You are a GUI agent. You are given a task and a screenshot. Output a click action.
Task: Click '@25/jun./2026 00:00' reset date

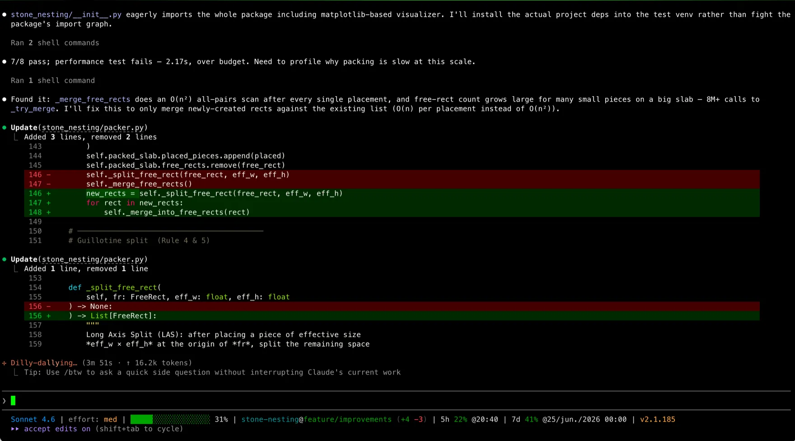pyautogui.click(x=585, y=419)
